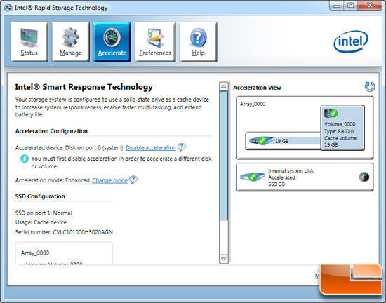Click the Intel Rapid Storage title bar icon
Viewport: 386px width, 303px height.
pos(8,8)
